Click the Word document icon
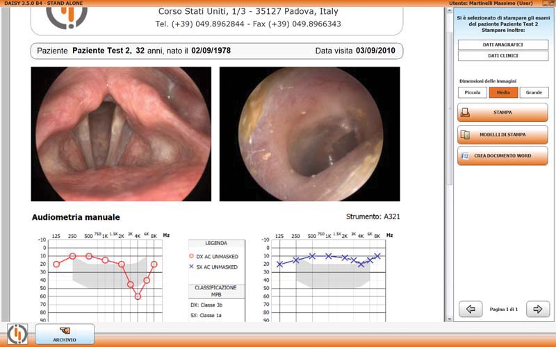This screenshot has height=347, width=556. (x=466, y=156)
